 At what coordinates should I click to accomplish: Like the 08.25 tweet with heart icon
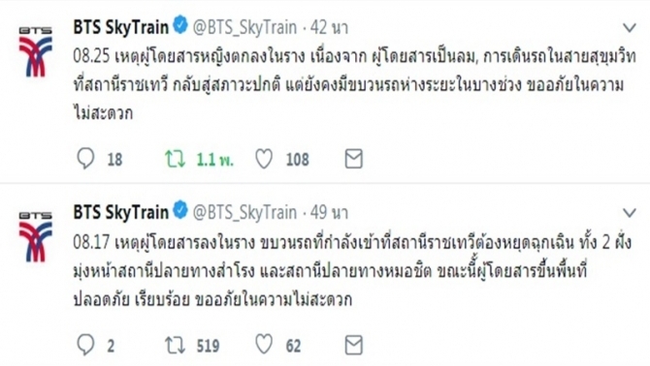coord(264,159)
